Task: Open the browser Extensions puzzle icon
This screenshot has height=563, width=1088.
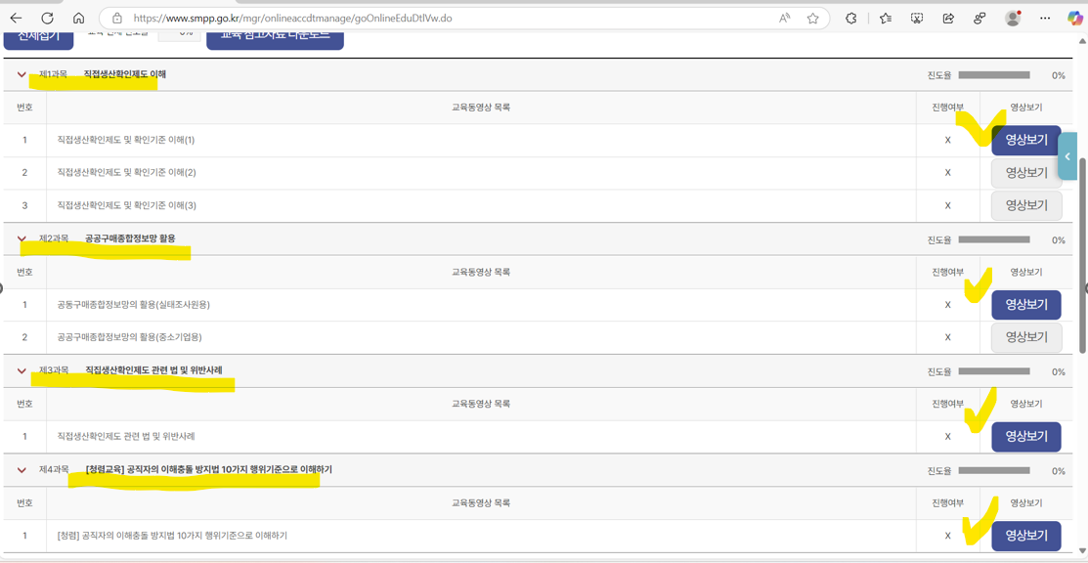Action: pyautogui.click(x=852, y=19)
